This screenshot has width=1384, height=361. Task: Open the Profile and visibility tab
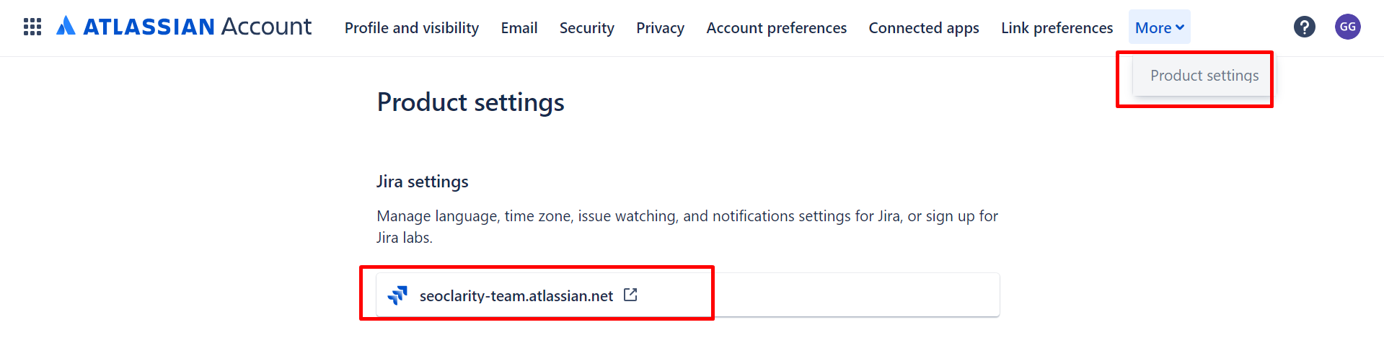[411, 28]
